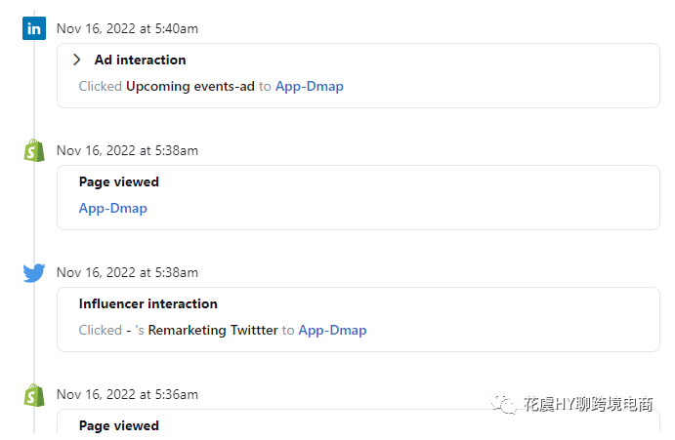Viewport: 675px width, 440px height.
Task: Click the Page viewed heading in the 5:36am card
Action: pos(118,425)
